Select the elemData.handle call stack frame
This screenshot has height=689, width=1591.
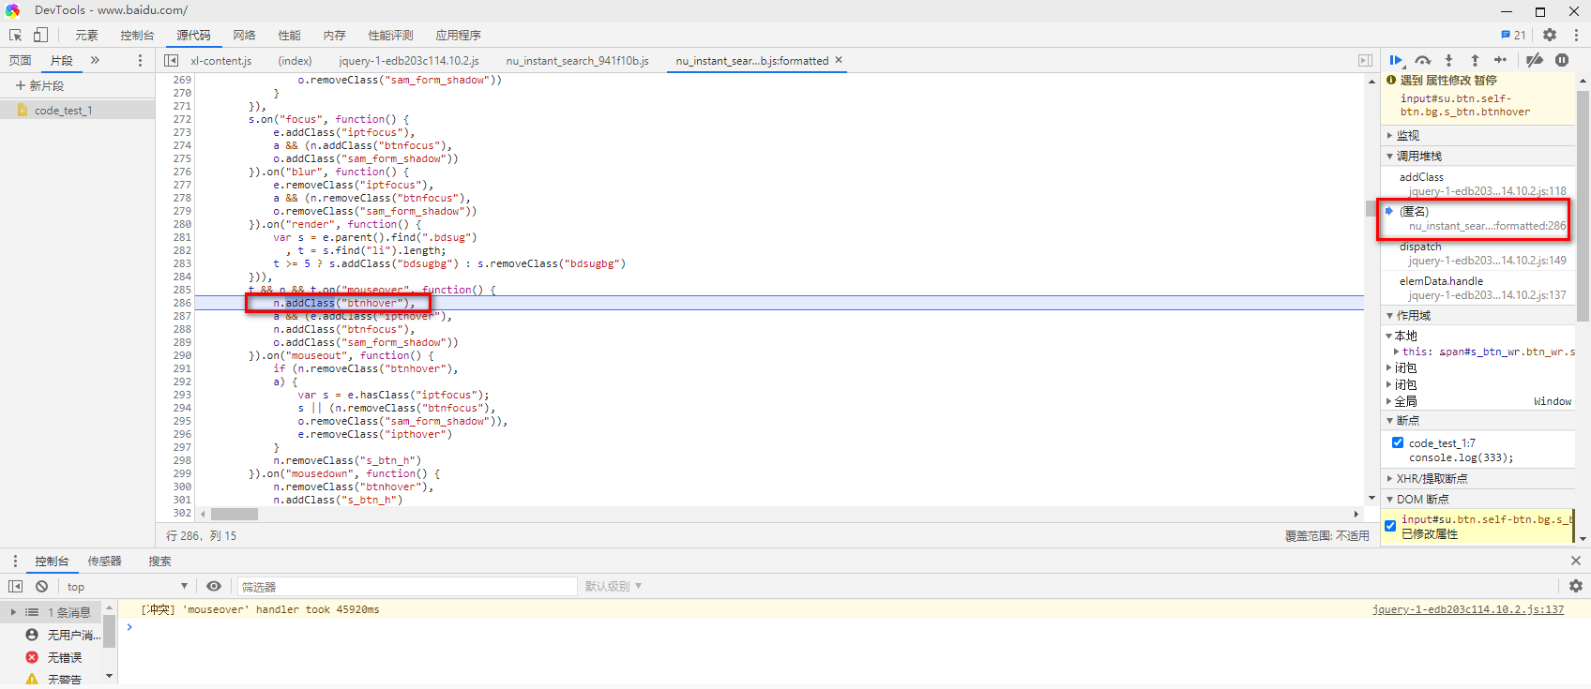click(x=1477, y=288)
